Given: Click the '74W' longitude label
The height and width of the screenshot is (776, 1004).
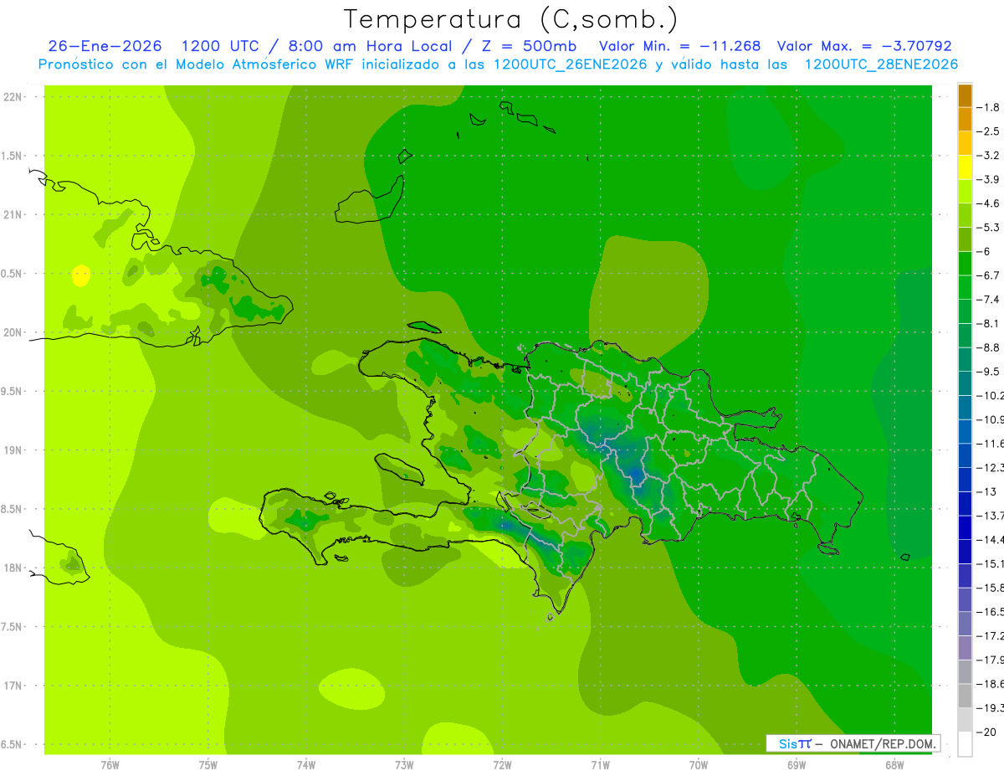Looking at the screenshot, I should 306,765.
